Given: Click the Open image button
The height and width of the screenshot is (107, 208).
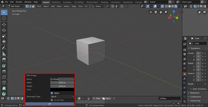Looking at the screenshot, I should tap(107, 98).
